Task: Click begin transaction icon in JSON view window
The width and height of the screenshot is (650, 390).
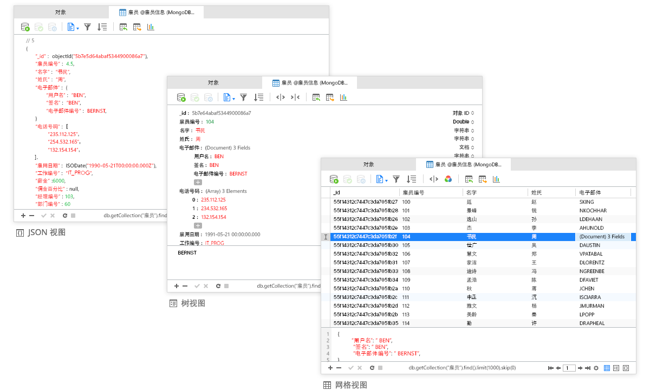Action: tap(25, 27)
